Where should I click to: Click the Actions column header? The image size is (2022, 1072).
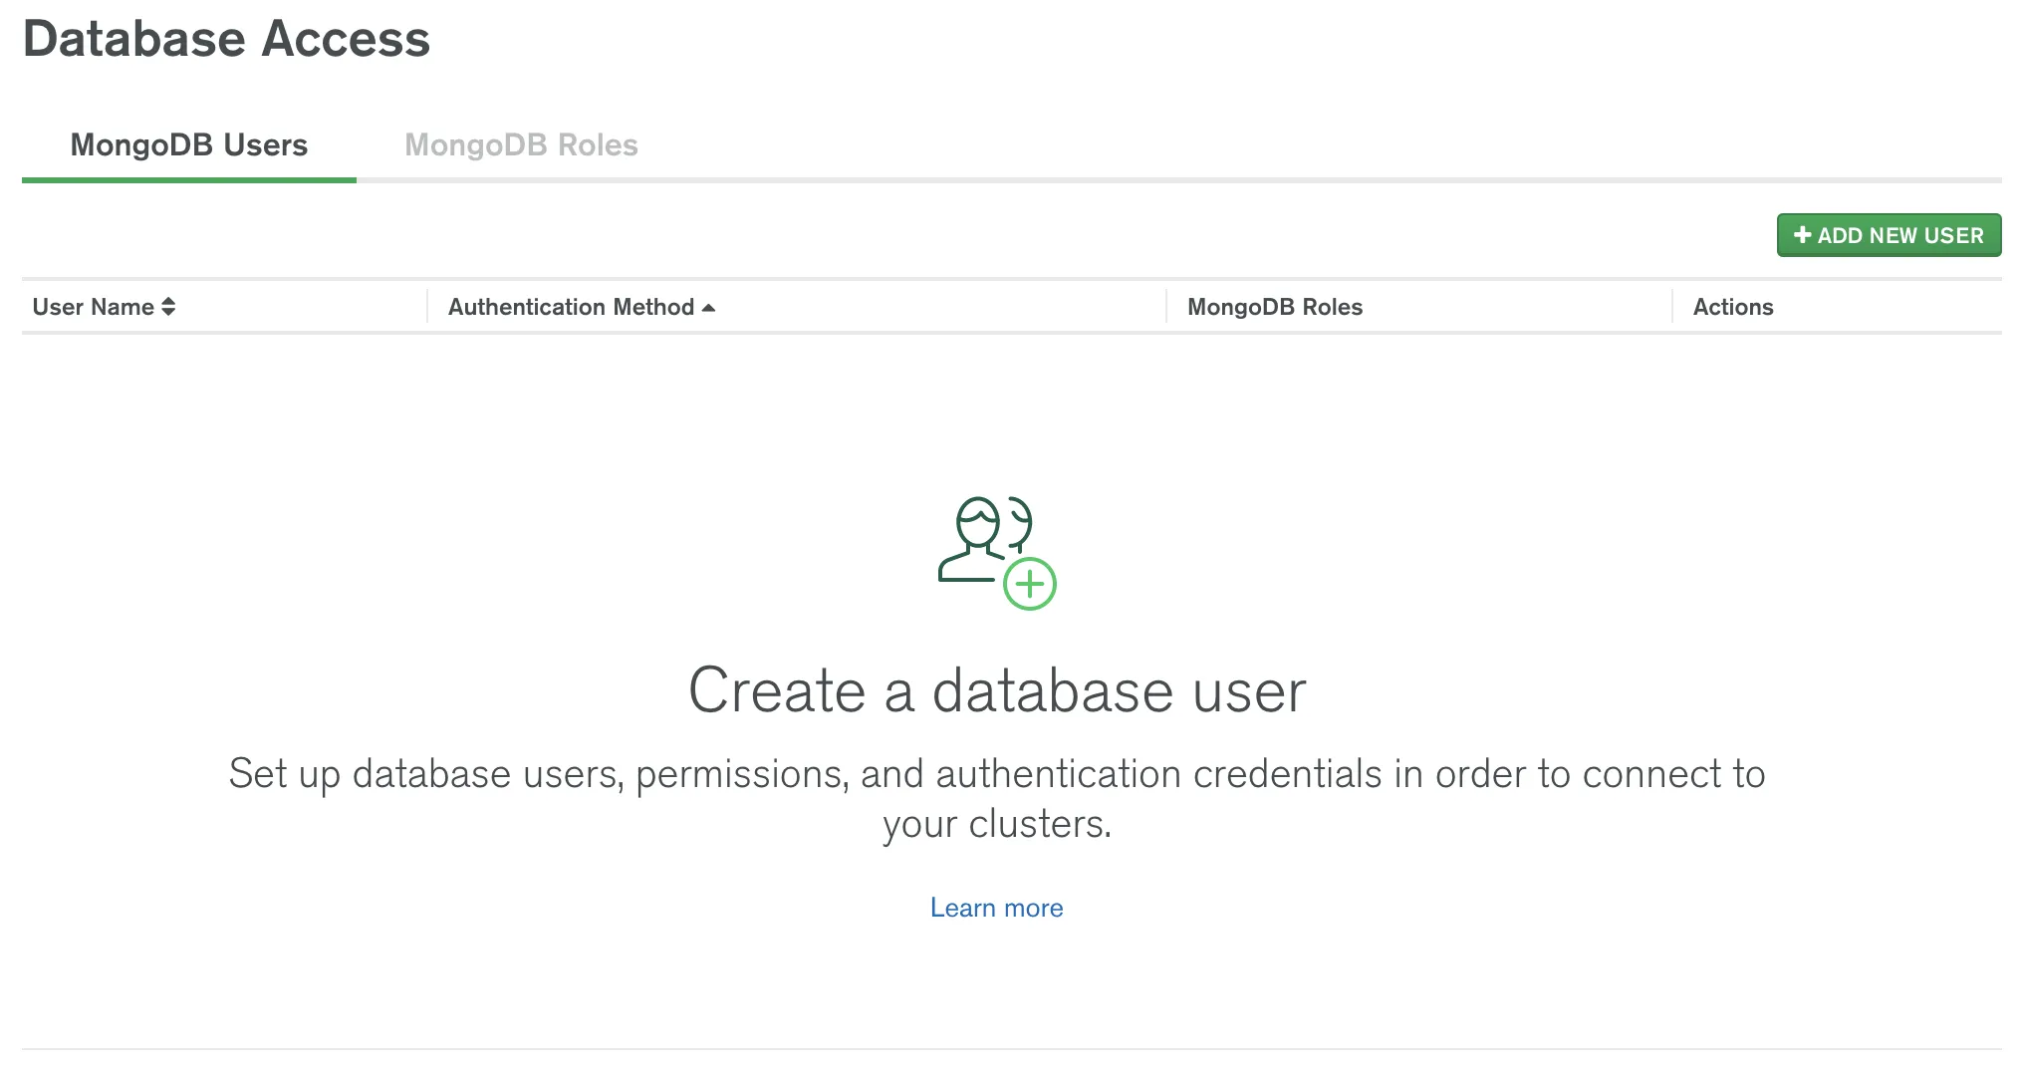coord(1732,307)
